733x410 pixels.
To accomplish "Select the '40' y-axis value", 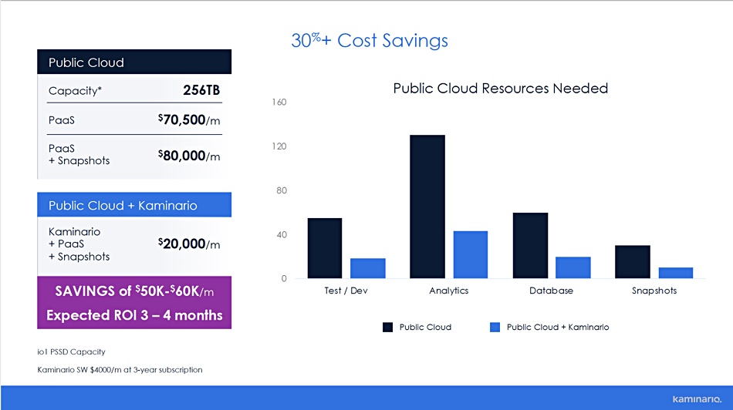I will click(x=282, y=234).
